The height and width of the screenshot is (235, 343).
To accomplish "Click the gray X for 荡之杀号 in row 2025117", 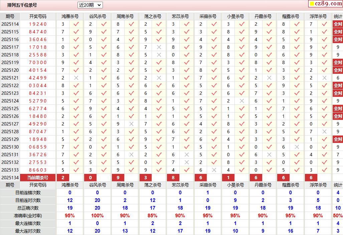I will click(x=159, y=47).
